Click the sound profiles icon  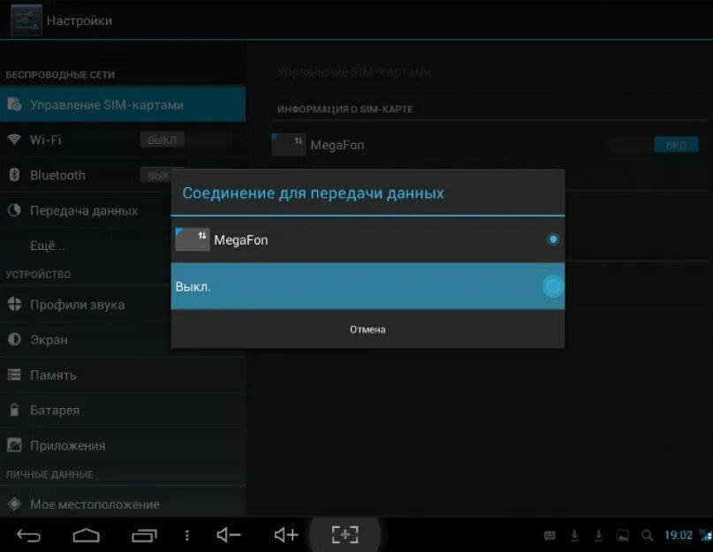point(14,304)
